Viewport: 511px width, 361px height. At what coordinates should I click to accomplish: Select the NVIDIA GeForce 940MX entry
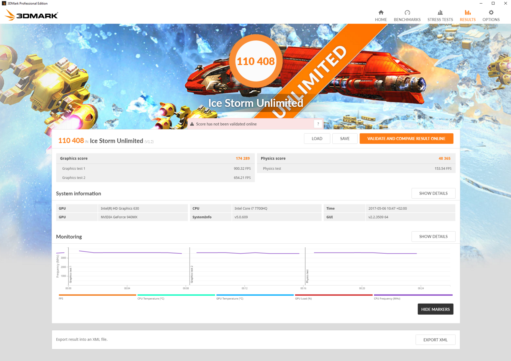119,217
